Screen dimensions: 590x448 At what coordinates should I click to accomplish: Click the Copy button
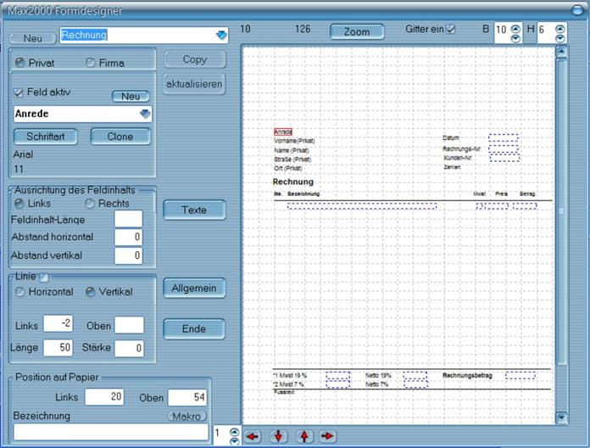coord(194,59)
